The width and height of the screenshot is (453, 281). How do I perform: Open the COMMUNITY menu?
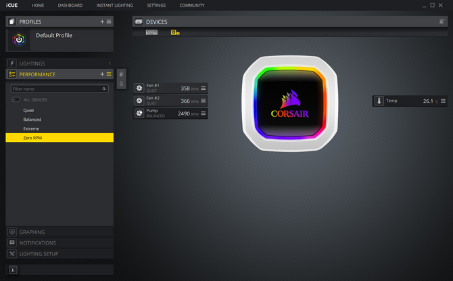click(192, 5)
